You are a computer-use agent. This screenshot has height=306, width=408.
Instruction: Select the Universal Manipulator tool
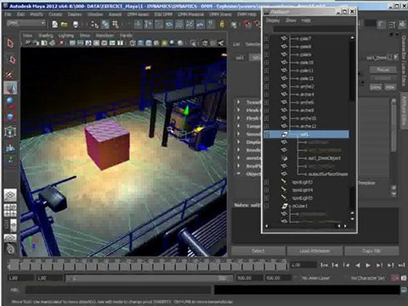pyautogui.click(x=10, y=132)
